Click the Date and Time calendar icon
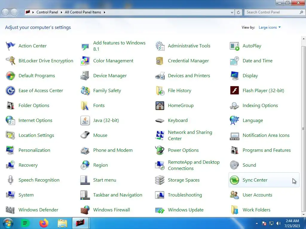306x229 pixels. (x=234, y=61)
